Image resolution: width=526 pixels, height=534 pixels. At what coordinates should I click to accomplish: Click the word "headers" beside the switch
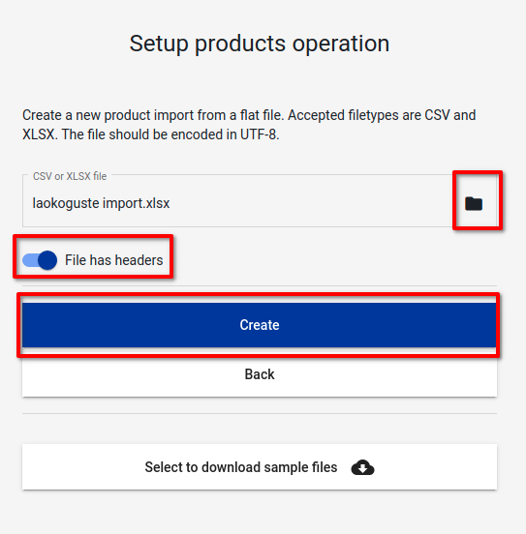[x=140, y=260]
